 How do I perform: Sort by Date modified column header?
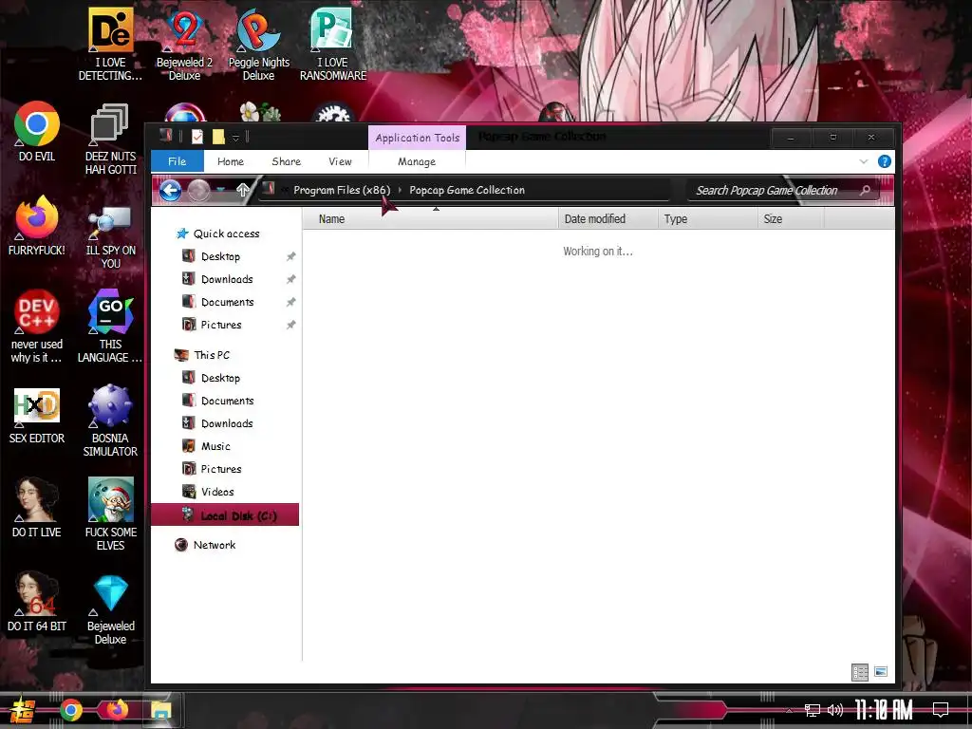coord(608,219)
